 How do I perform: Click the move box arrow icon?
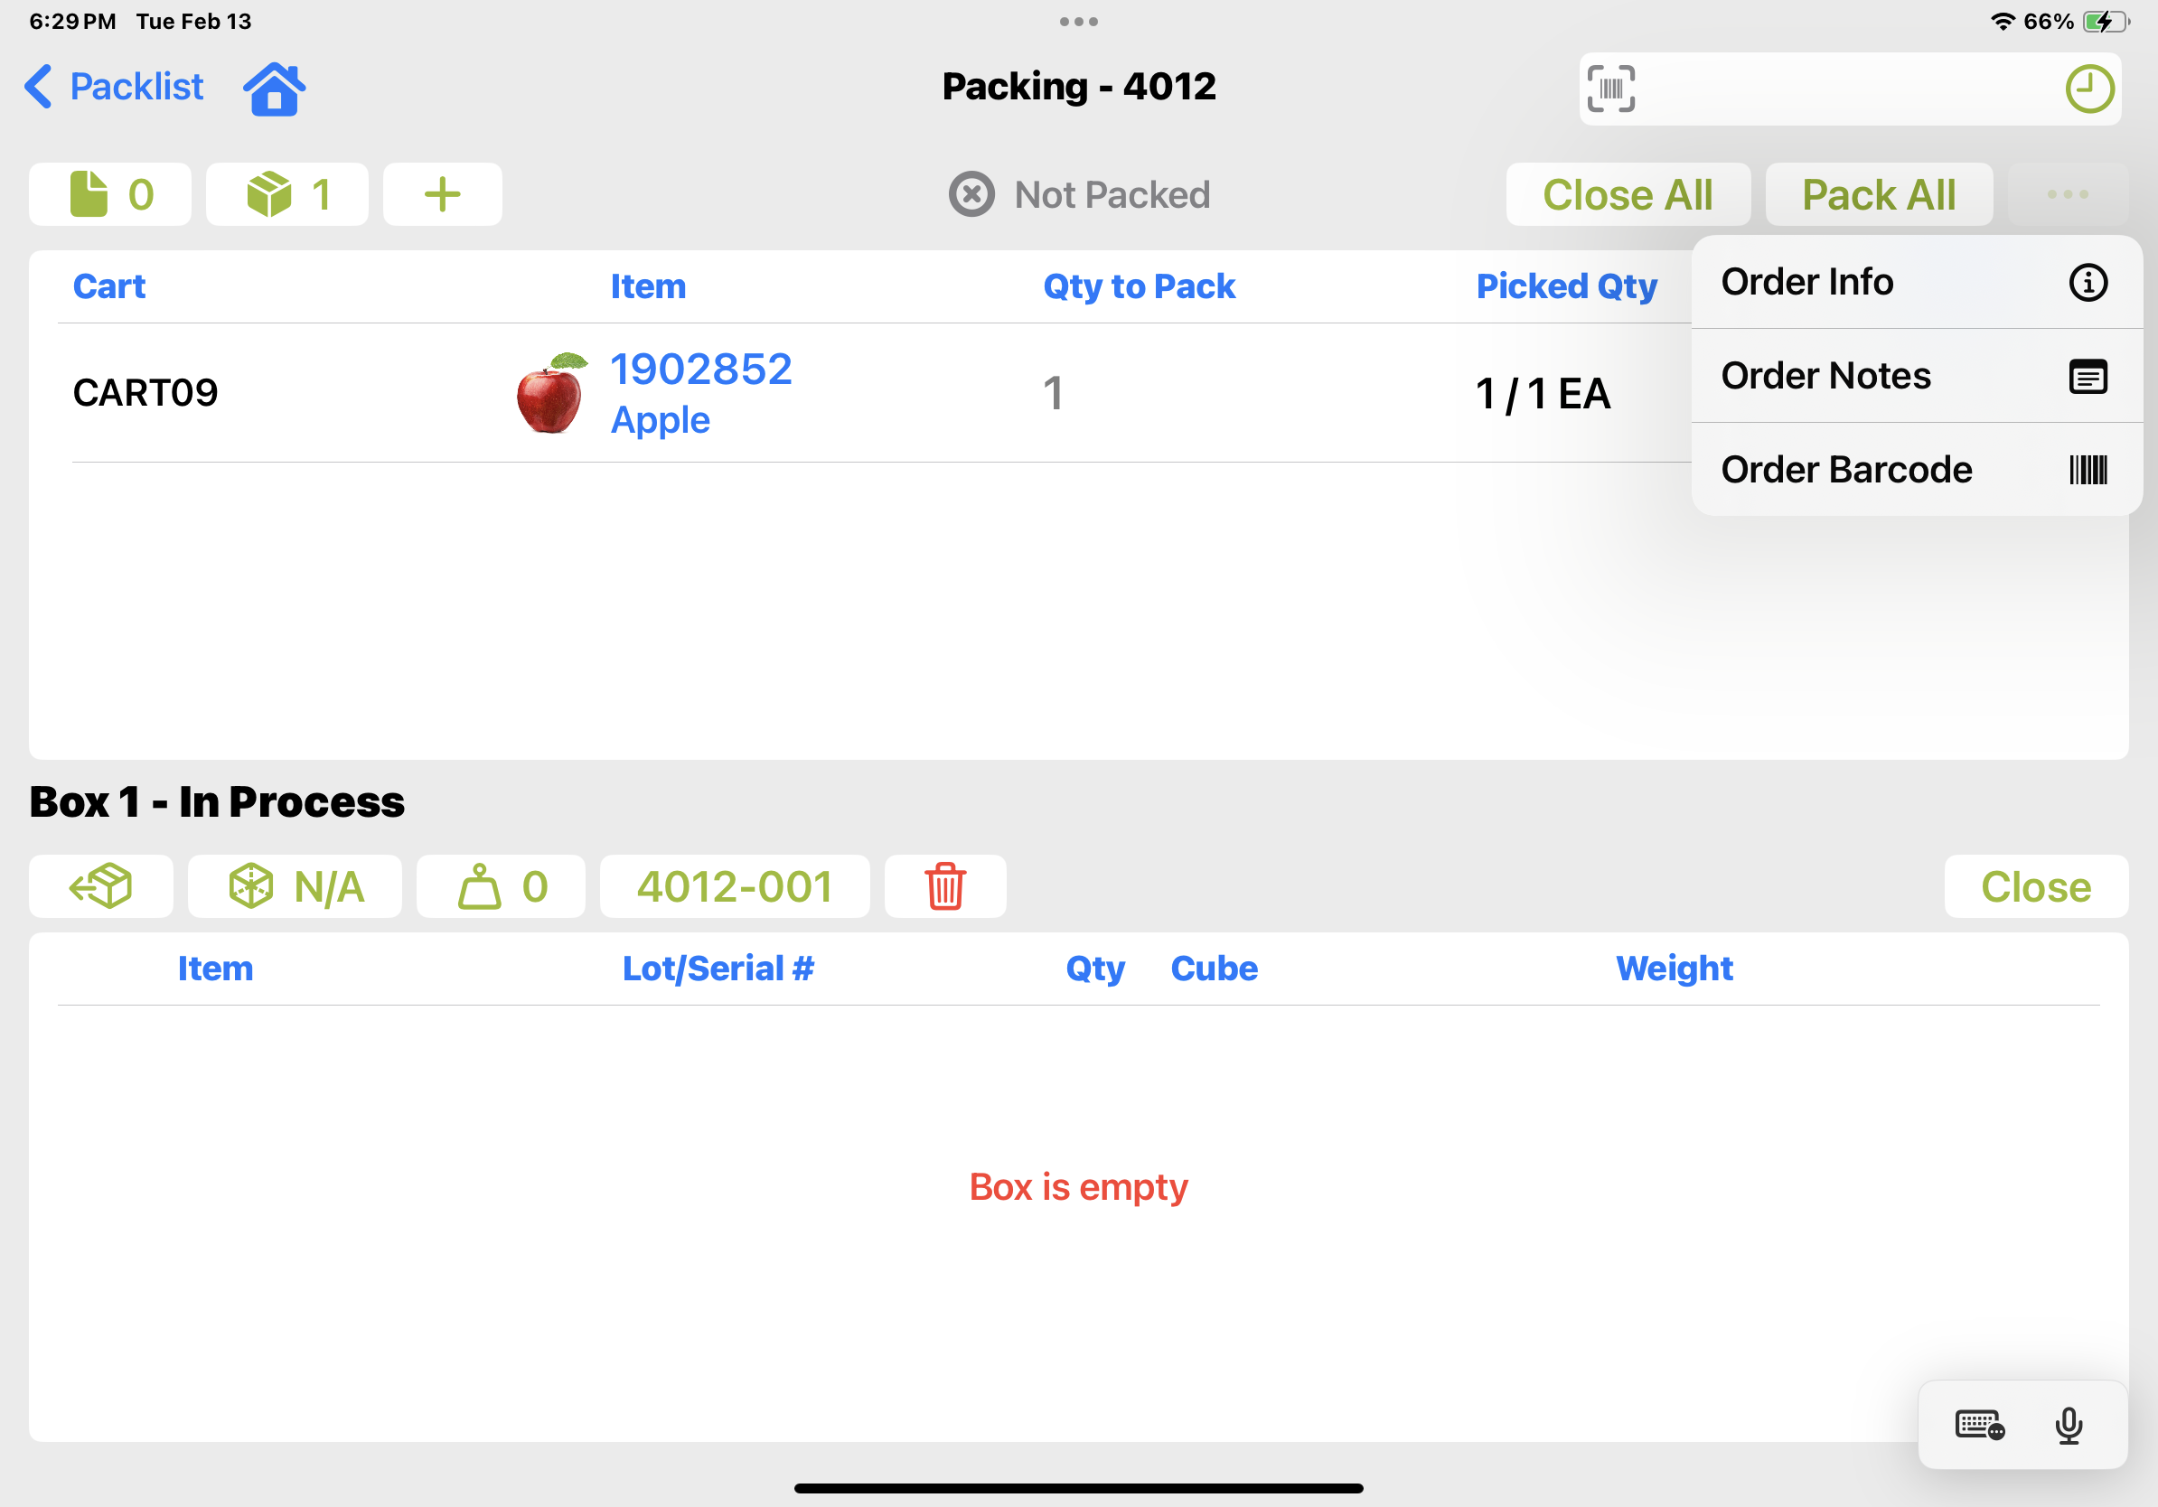point(100,886)
